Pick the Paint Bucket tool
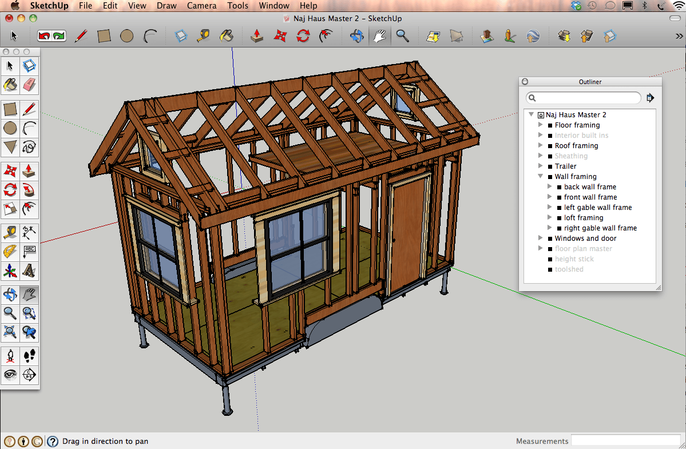 tap(9, 85)
